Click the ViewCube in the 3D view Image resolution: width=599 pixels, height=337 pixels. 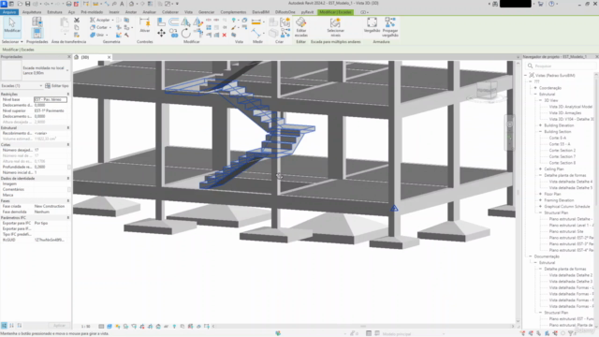pyautogui.click(x=487, y=91)
